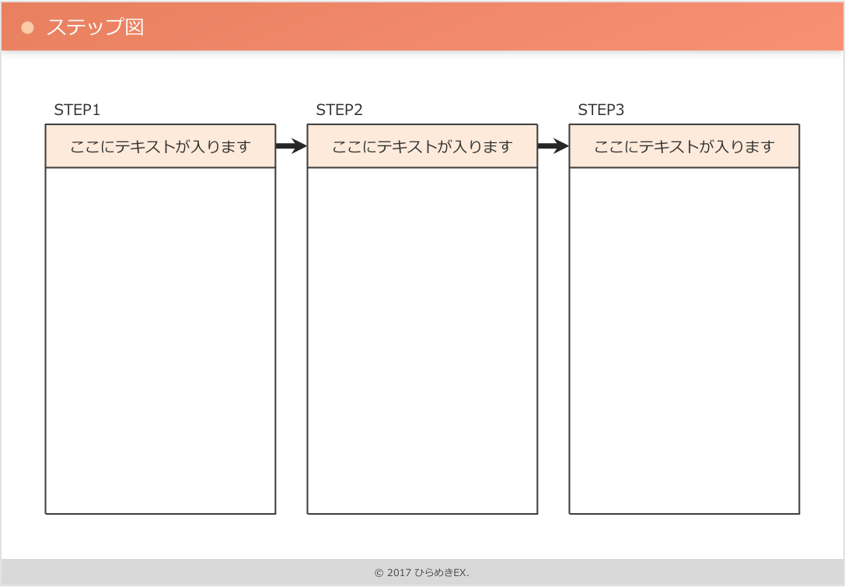The image size is (845, 587).
Task: Click the pale orange bullet circle in the title bar
Action: (28, 27)
